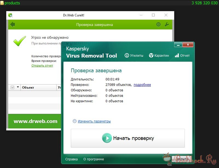219x168 pixels.
Task: Click the products folder icon
Action: point(2,3)
